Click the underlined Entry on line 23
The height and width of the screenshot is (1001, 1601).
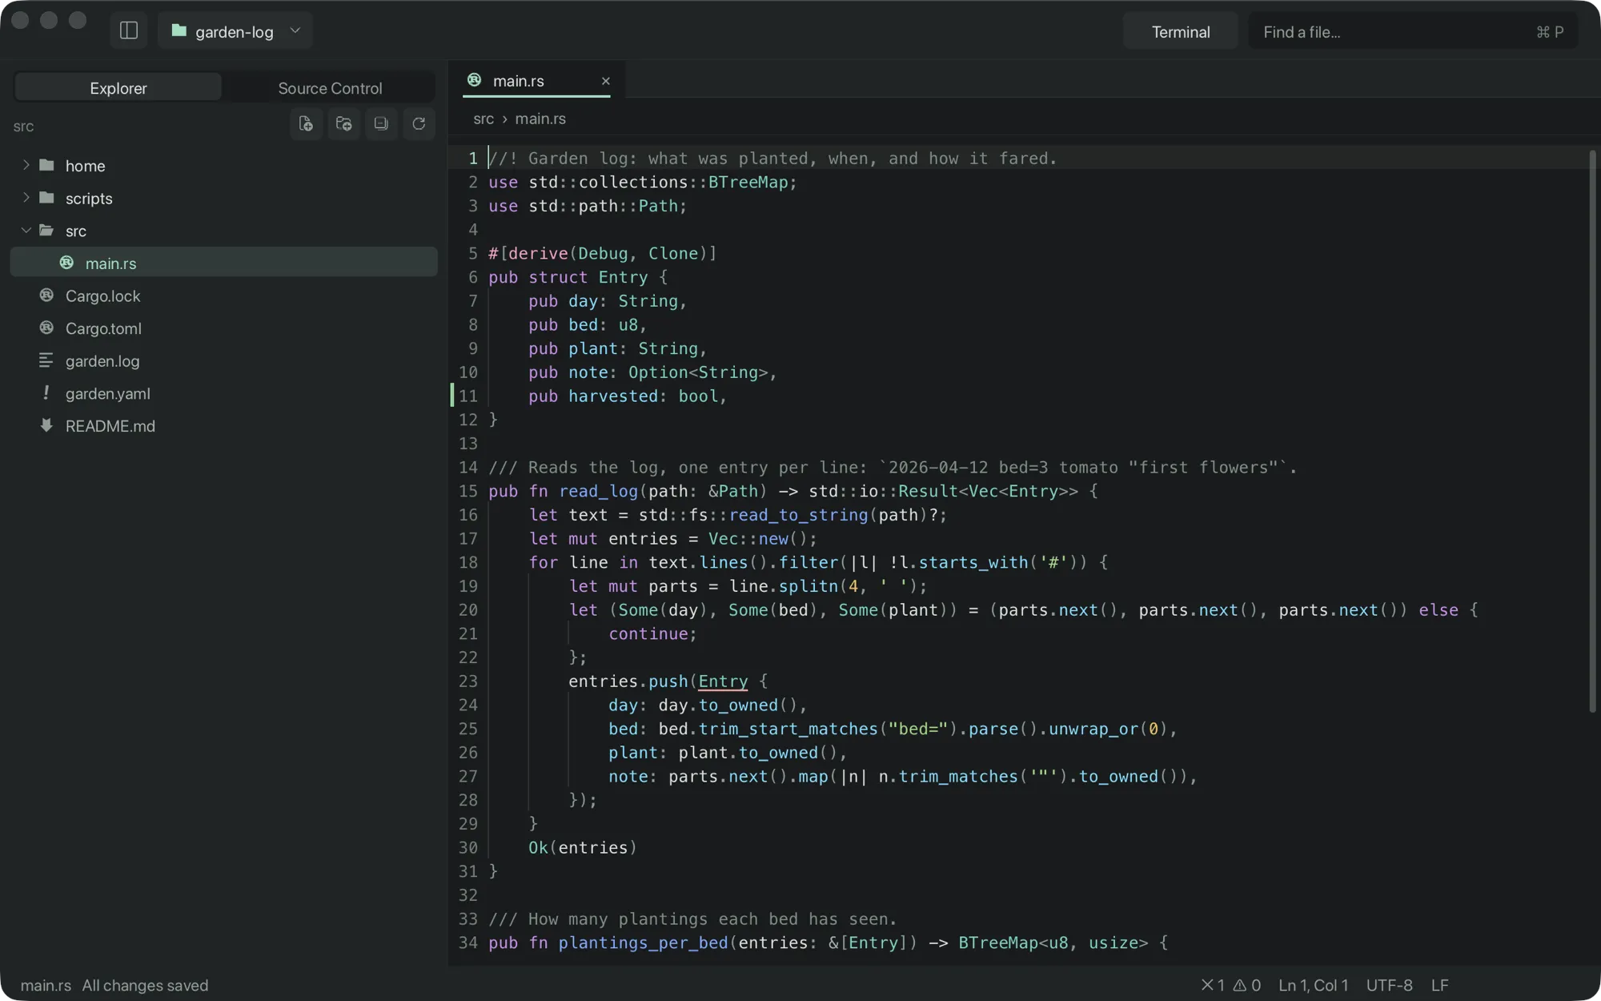pos(723,681)
